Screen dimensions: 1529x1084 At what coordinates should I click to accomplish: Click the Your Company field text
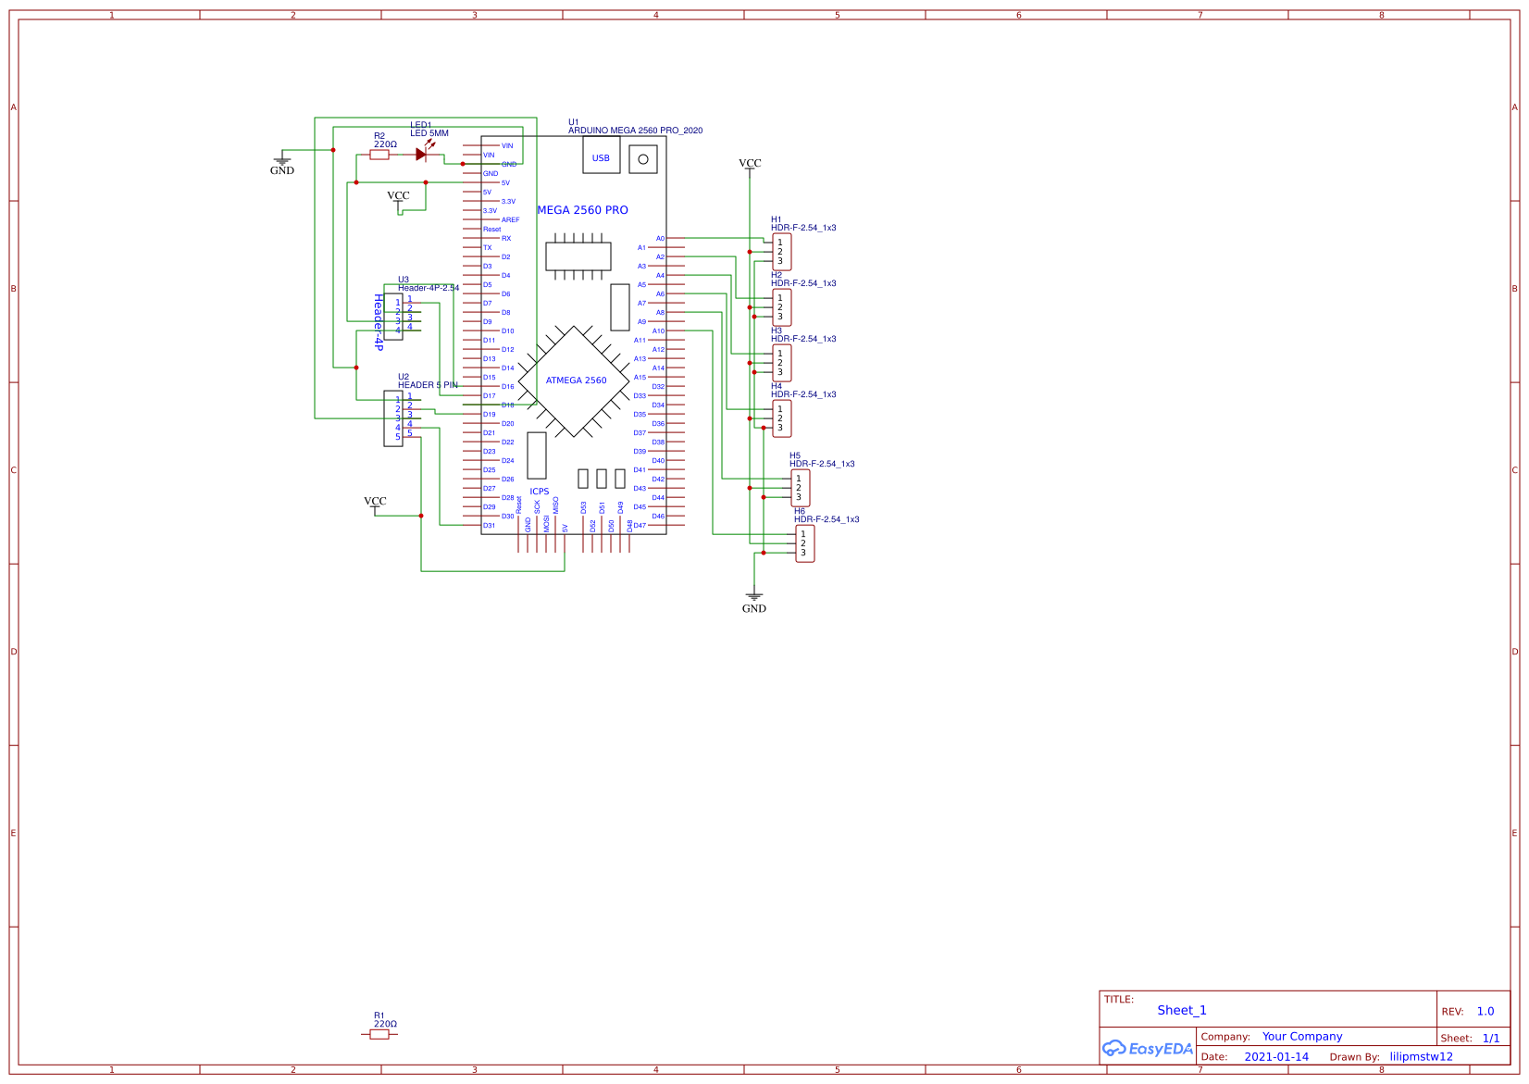pos(1300,1037)
